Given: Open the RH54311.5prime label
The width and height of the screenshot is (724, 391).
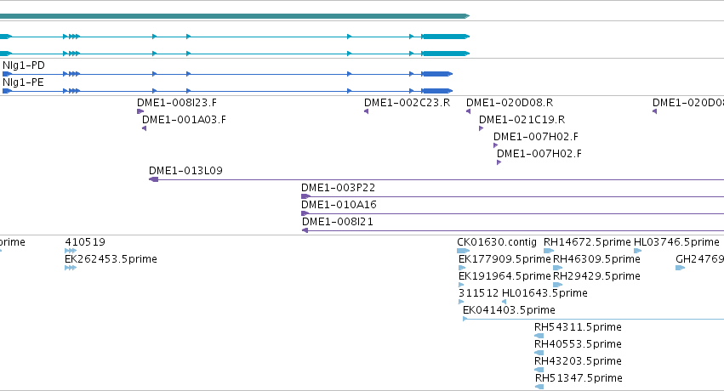Looking at the screenshot, I should 578,327.
